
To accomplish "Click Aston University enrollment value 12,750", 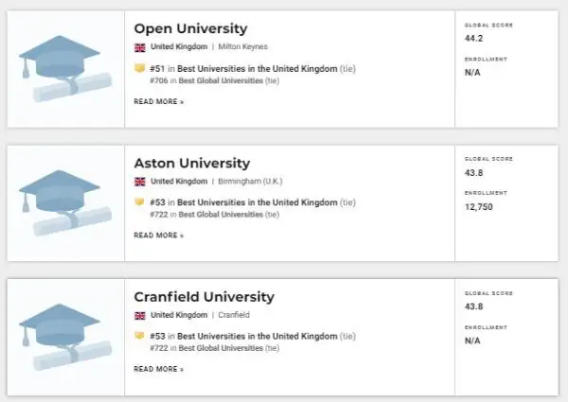I will (478, 207).
